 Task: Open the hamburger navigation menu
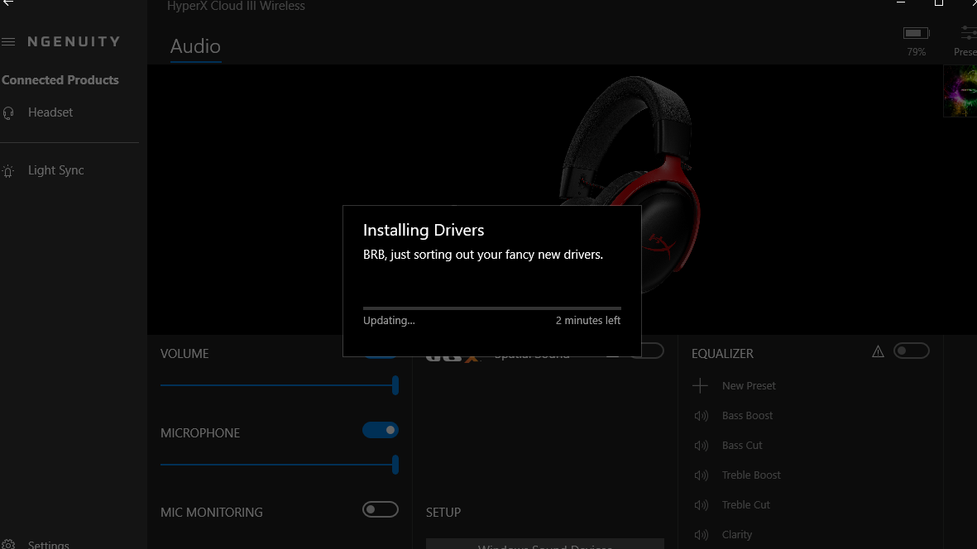pos(8,41)
